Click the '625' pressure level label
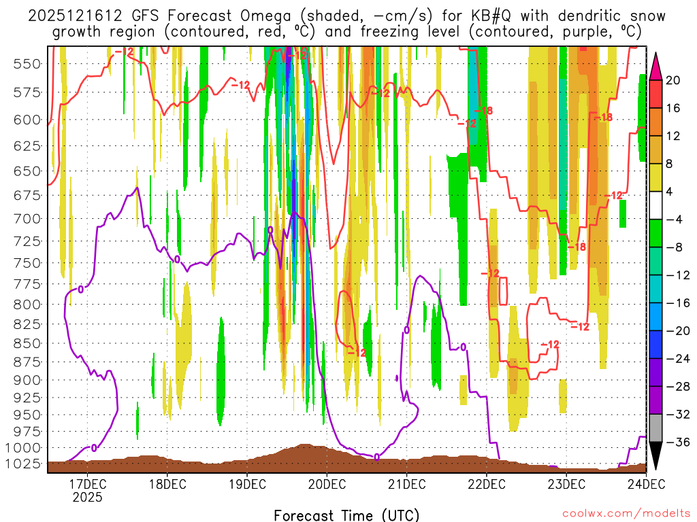 click(27, 145)
